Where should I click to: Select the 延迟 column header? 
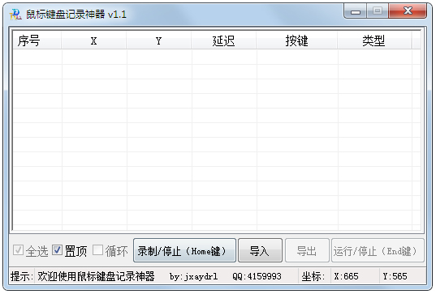pos(223,40)
